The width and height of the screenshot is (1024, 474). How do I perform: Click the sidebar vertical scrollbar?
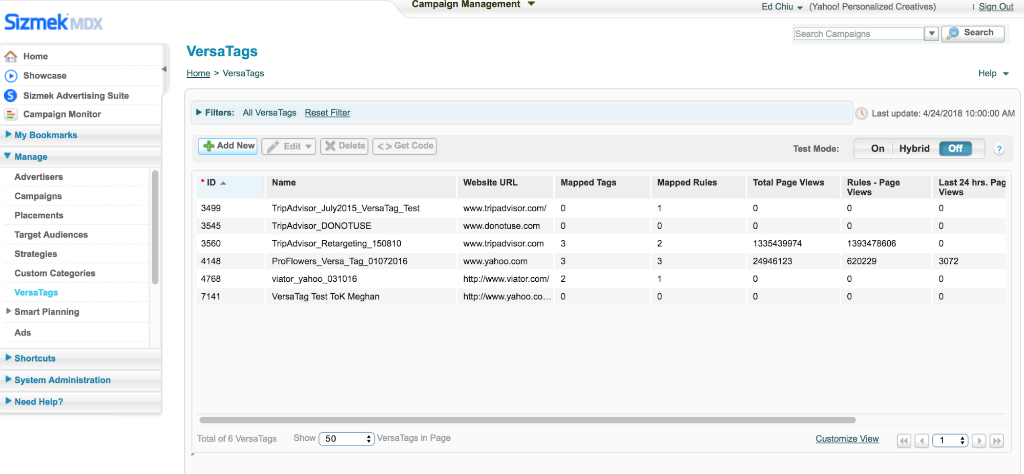coord(155,228)
